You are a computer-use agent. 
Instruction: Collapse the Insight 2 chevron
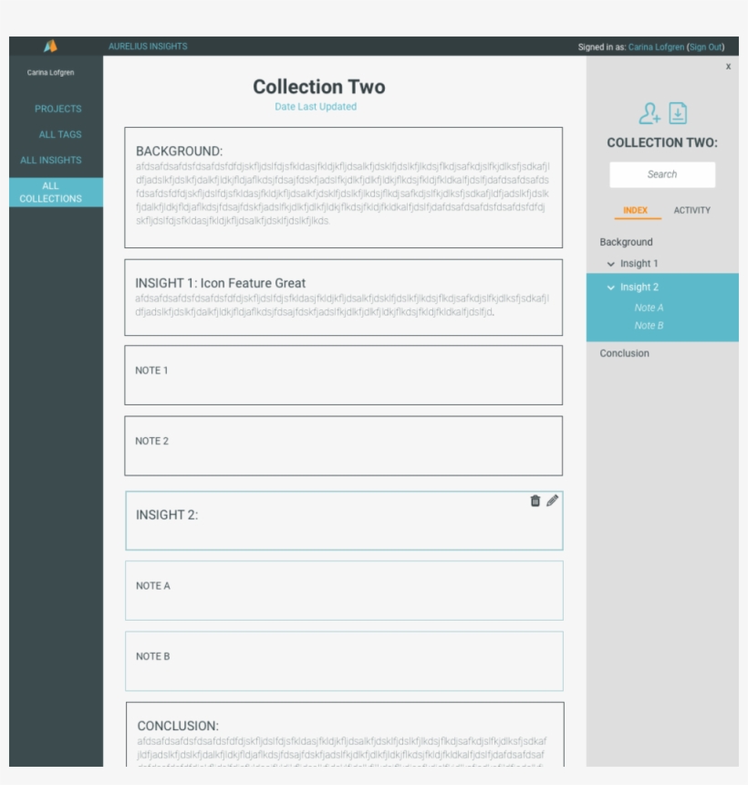tap(610, 288)
